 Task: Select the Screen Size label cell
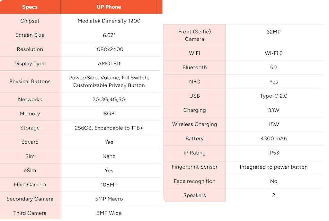[30, 35]
